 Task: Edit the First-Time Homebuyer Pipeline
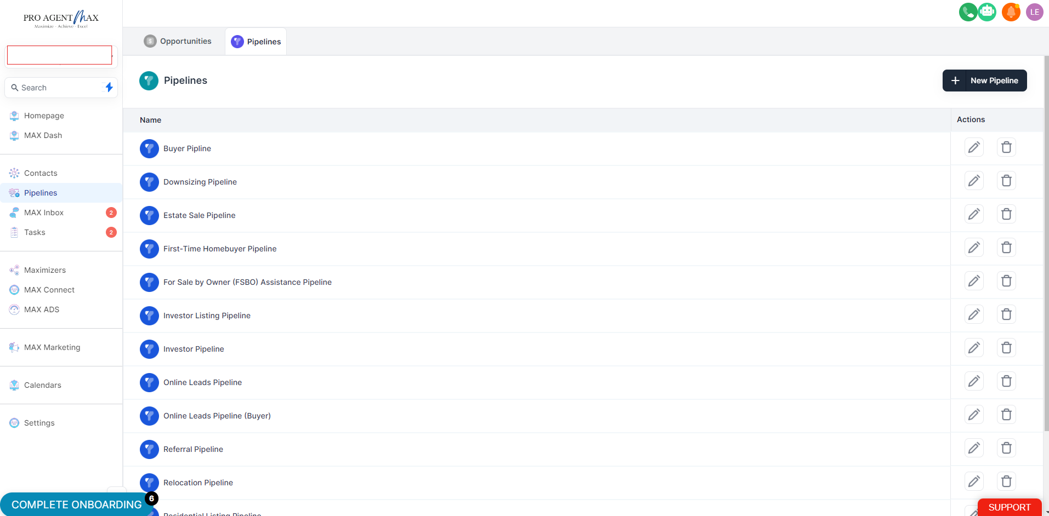974,248
